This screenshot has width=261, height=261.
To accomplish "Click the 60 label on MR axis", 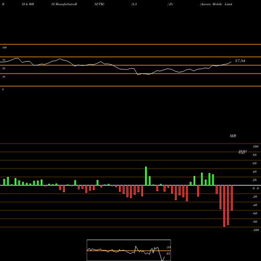I will pyautogui.click(x=255, y=163).
